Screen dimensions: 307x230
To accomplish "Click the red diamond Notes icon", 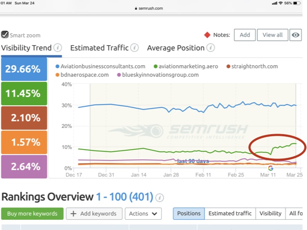I will [207, 35].
